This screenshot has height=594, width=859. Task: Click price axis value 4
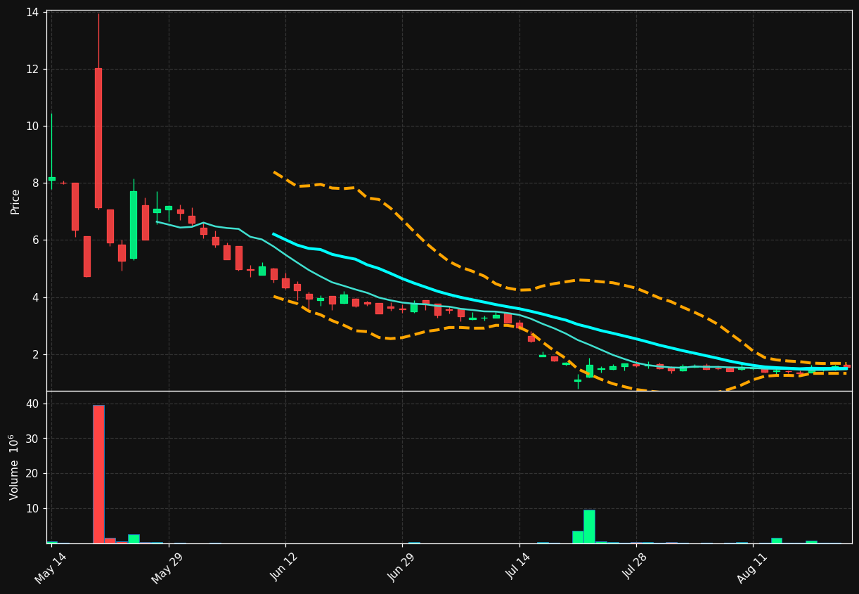36,298
